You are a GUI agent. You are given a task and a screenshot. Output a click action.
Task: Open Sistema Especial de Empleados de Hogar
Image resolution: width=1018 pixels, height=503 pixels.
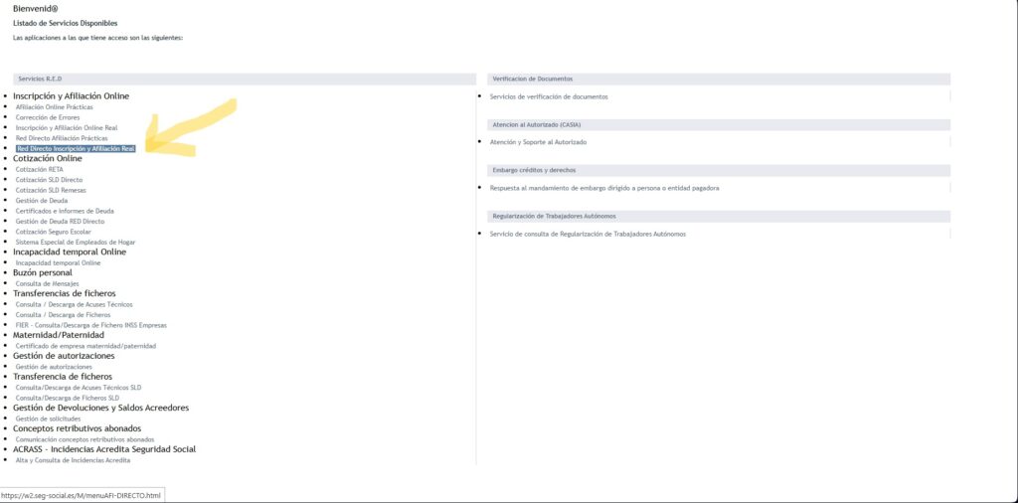click(x=76, y=242)
